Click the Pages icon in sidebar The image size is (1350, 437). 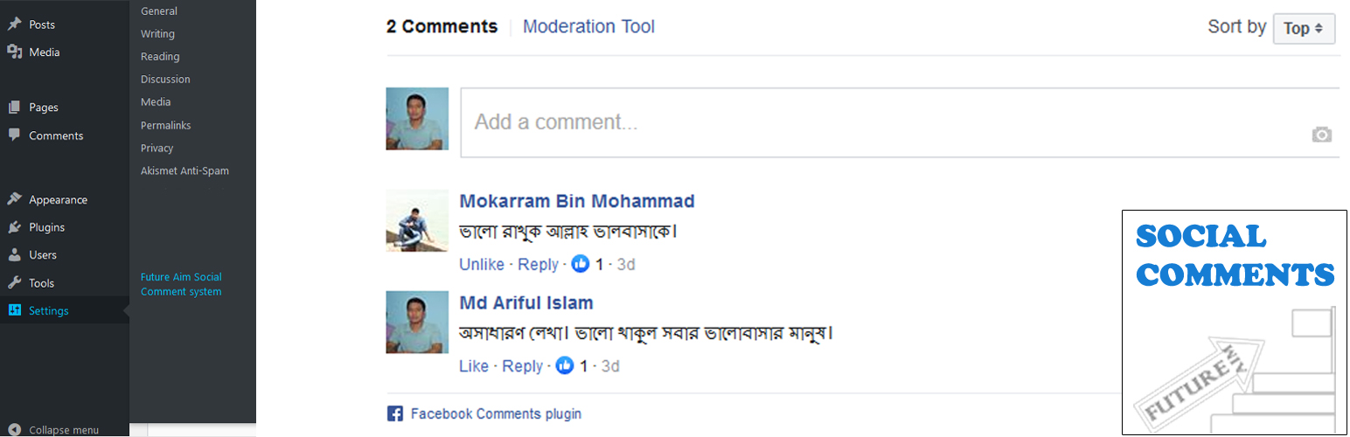tap(14, 108)
